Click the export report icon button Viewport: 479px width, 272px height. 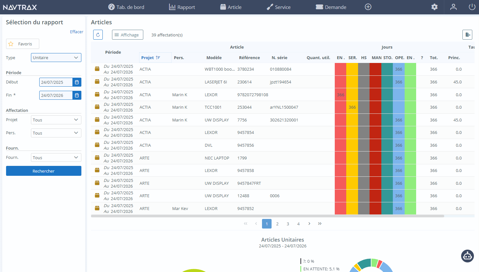tap(468, 35)
